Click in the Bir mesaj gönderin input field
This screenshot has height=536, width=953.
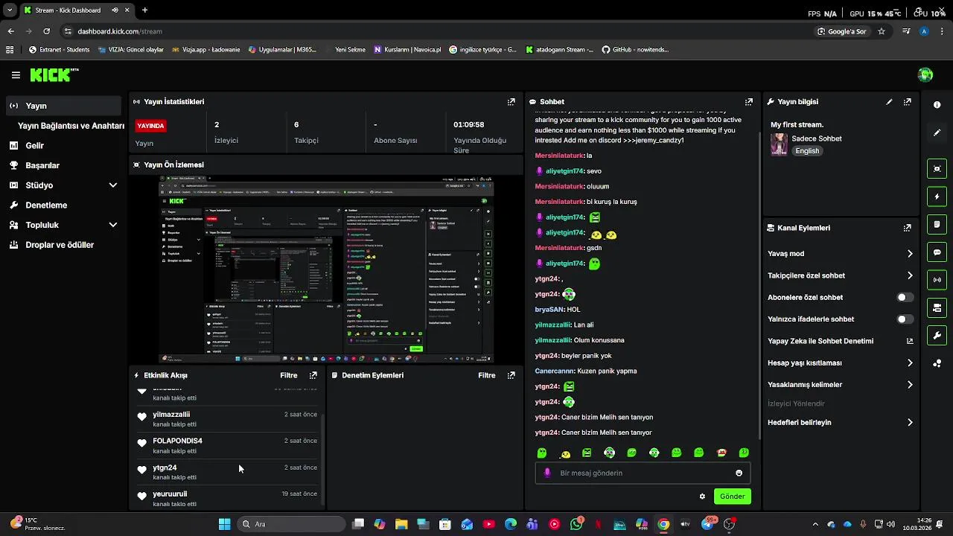point(643,473)
